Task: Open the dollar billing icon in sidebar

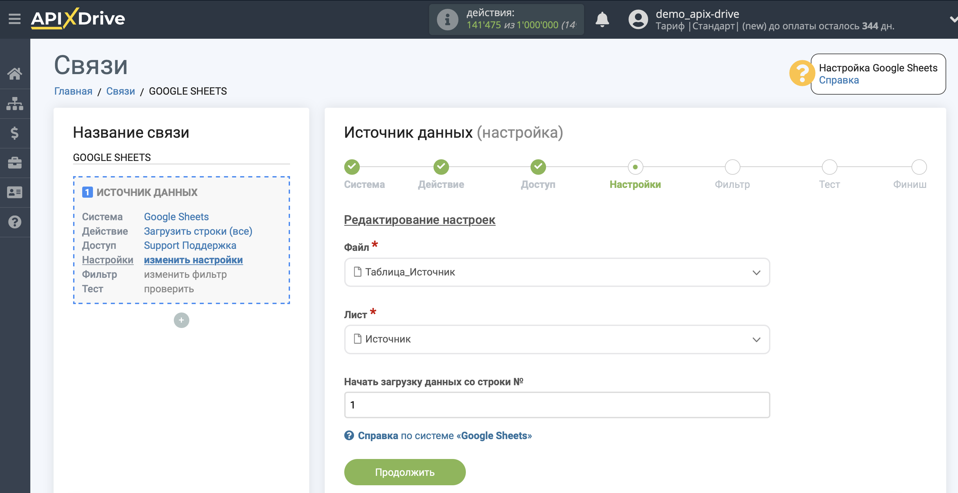Action: tap(14, 133)
